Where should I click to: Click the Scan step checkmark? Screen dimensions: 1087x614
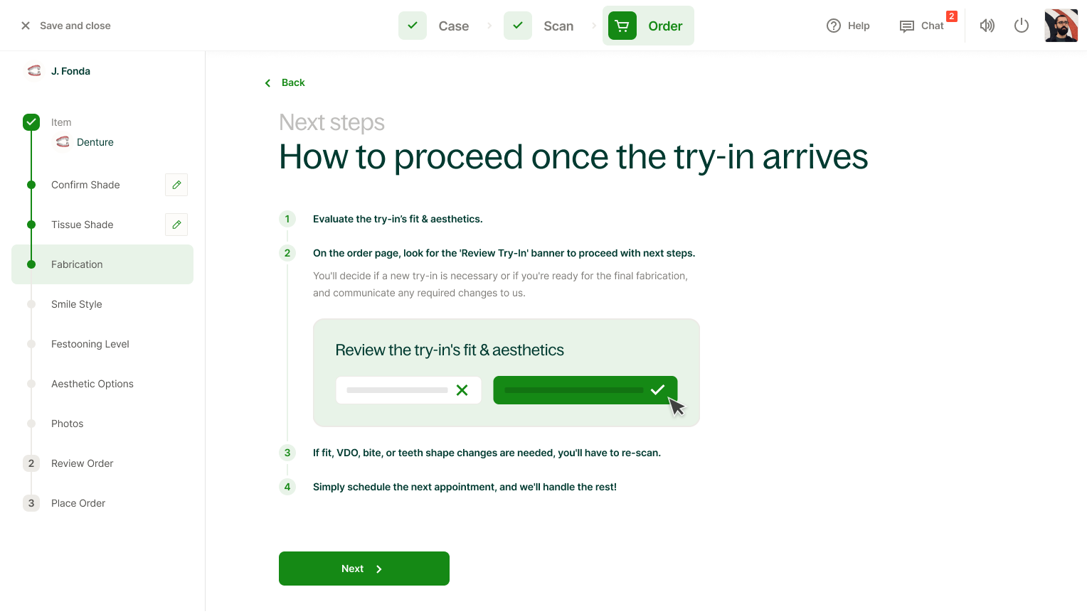click(518, 26)
